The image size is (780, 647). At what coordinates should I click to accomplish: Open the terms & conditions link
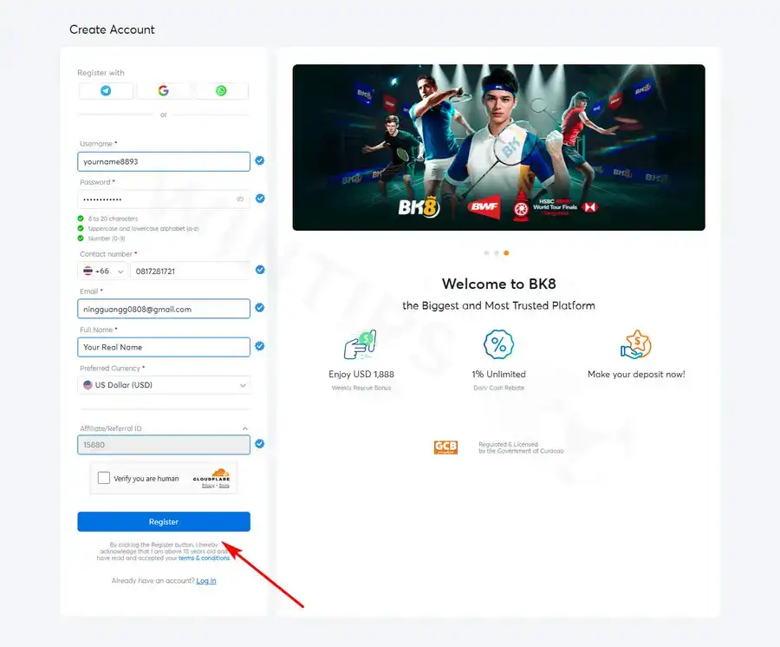pos(204,558)
